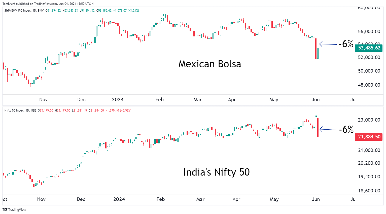
Task: Click the Feb label on lower time axis
Action: (x=161, y=199)
